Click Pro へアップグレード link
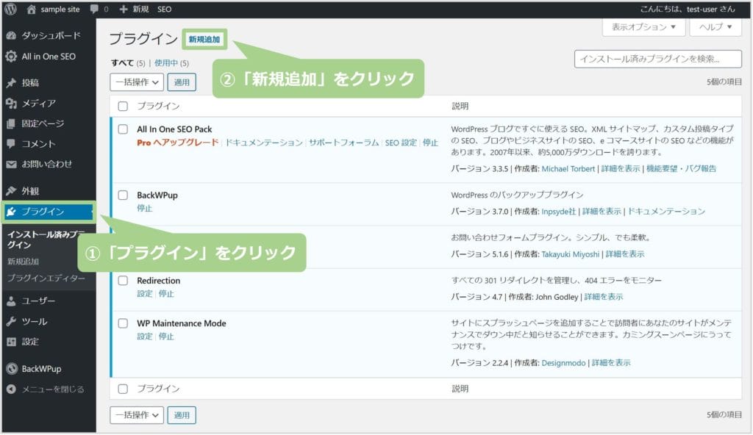Screen dimensions: 753x435 (178, 143)
